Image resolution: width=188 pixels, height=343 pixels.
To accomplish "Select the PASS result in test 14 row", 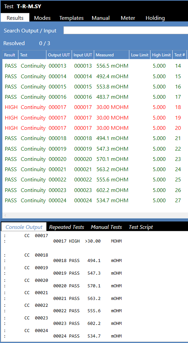I will coord(11,66).
